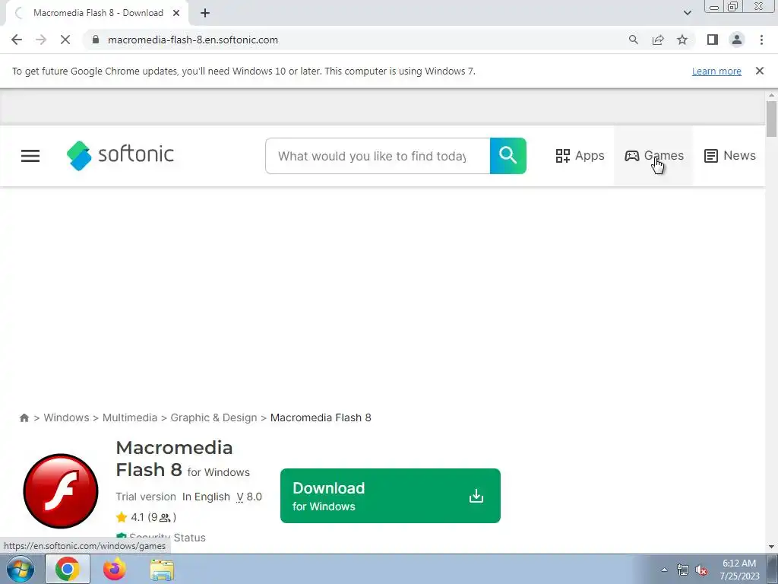Expand the tab search chevron
778x584 pixels.
[x=687, y=13]
